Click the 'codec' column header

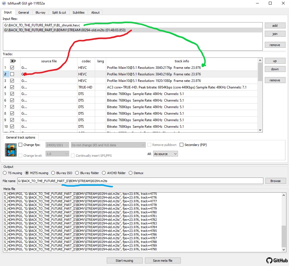point(86,61)
